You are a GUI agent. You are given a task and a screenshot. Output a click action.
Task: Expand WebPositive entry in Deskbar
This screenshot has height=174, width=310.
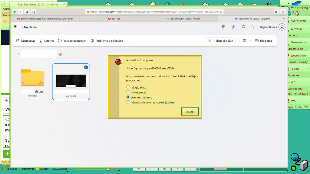point(309,56)
